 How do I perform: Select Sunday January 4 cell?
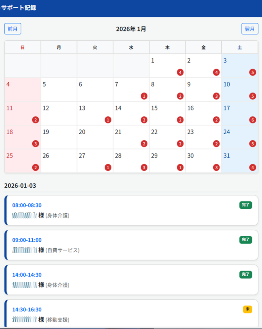coord(22,89)
